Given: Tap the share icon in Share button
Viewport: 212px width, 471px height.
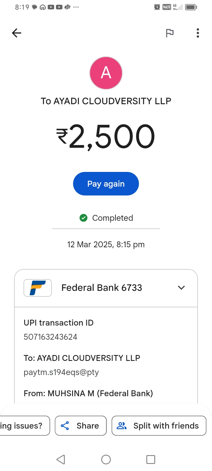Looking at the screenshot, I should [65, 426].
